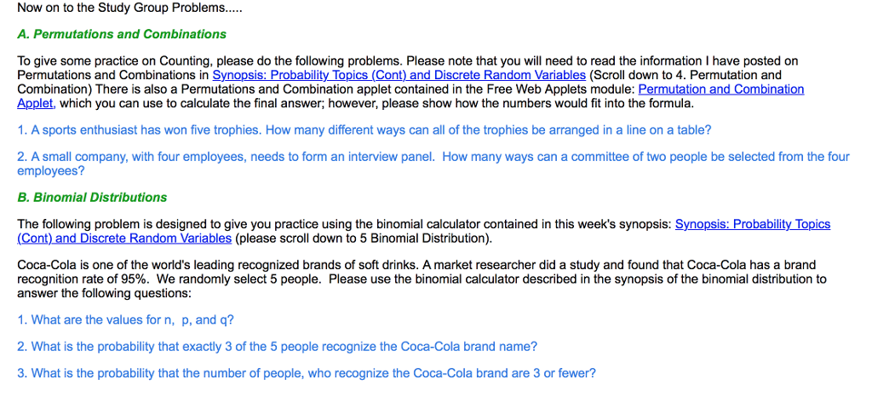The width and height of the screenshot is (872, 397).
Task: Click the 'exactly 3 of the 5 people' question
Action: [x=277, y=346]
